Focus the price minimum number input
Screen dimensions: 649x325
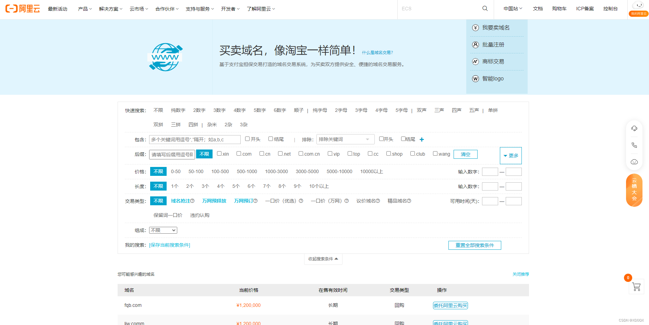click(490, 172)
